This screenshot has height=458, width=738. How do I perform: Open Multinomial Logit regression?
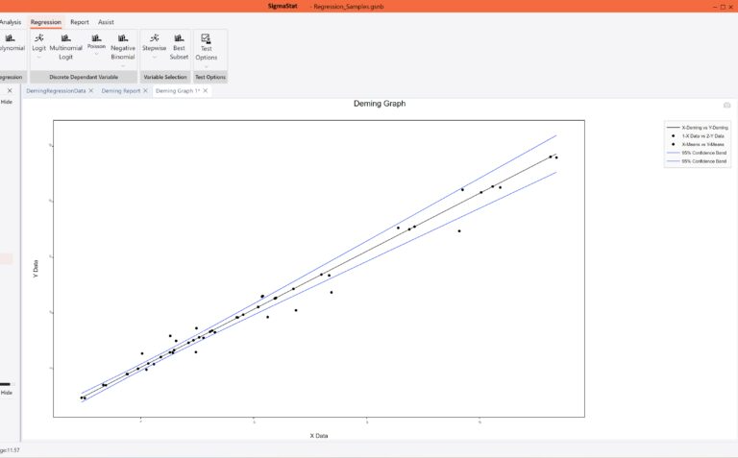point(66,38)
